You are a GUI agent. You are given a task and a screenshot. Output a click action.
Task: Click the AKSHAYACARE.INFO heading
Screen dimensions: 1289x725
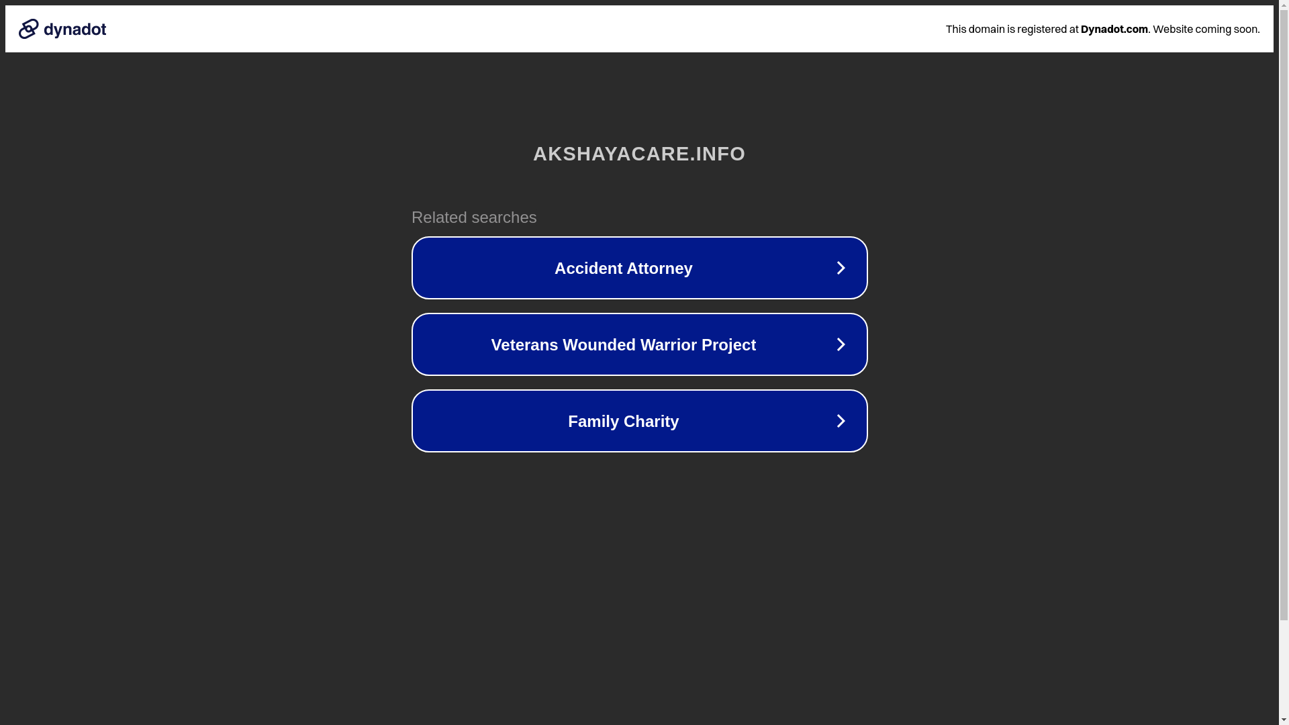pyautogui.click(x=639, y=154)
